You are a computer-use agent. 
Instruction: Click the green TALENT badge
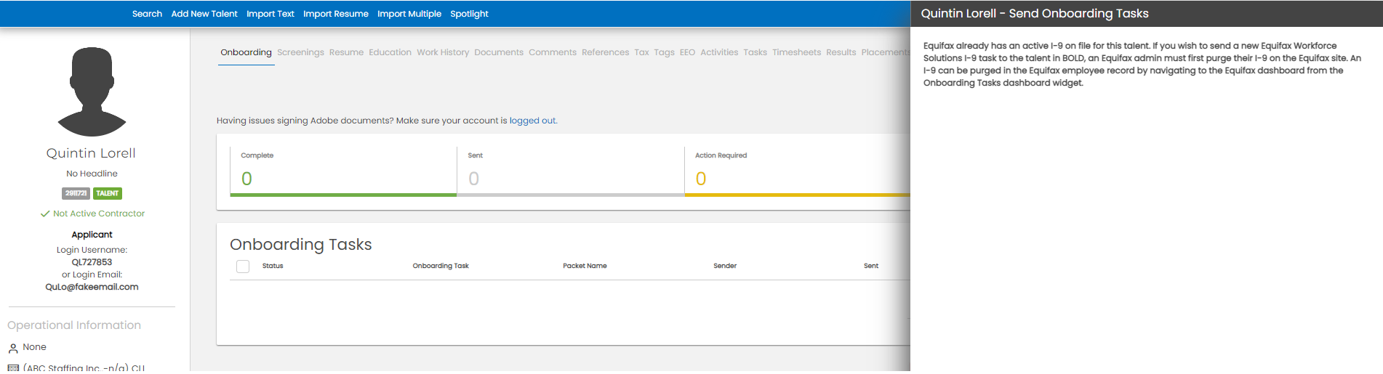click(x=107, y=193)
